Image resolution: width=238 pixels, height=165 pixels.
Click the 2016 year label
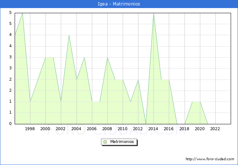169,129
